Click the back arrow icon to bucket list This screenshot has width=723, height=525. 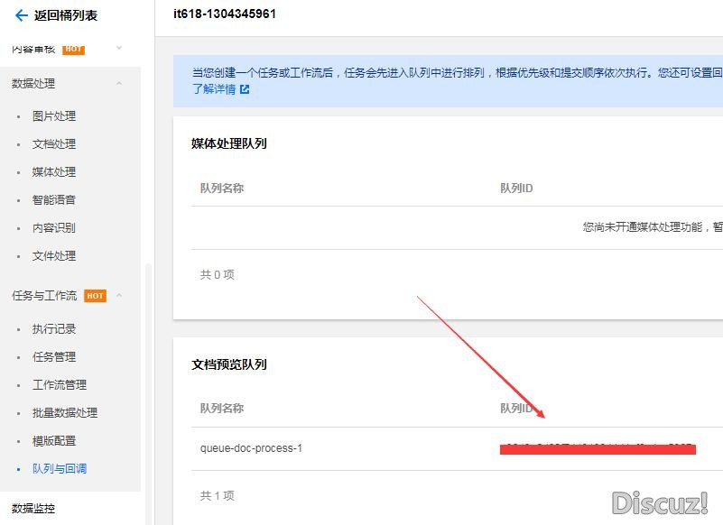pyautogui.click(x=21, y=15)
